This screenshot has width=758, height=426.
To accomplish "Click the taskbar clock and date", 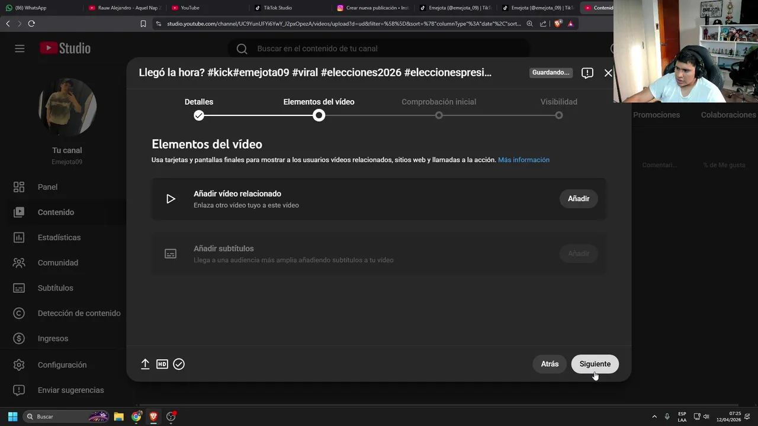I will pyautogui.click(x=729, y=417).
